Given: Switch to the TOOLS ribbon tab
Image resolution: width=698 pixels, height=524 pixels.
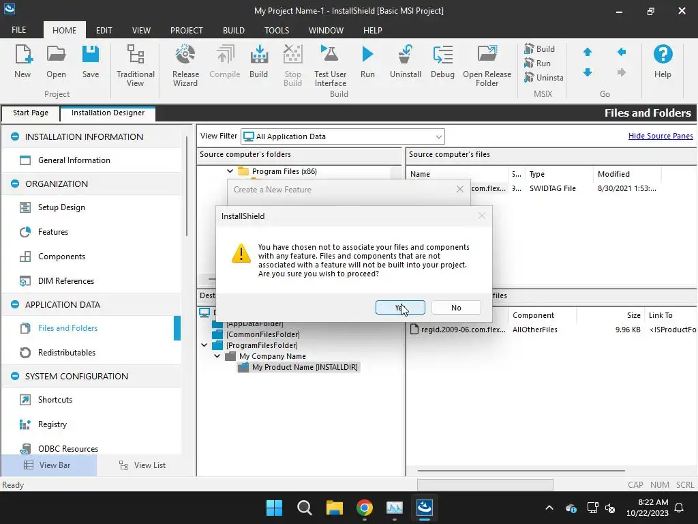Looking at the screenshot, I should [x=277, y=30].
